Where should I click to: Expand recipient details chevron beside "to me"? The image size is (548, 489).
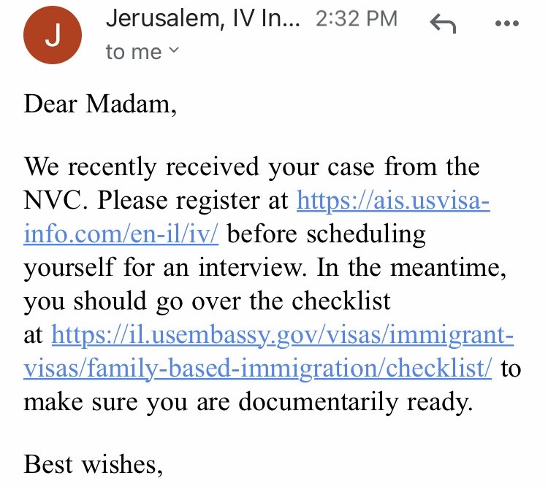174,50
